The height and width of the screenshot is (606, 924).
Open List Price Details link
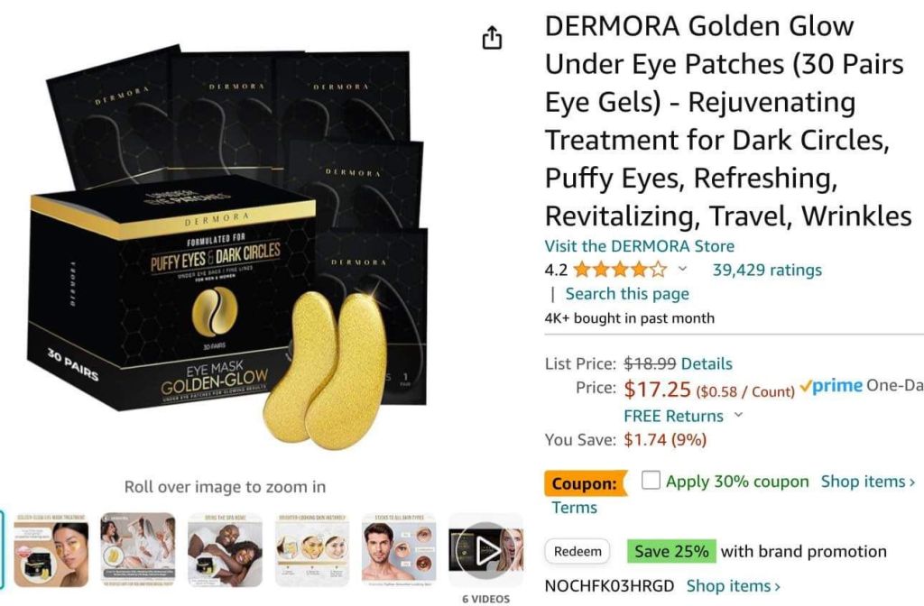(x=706, y=363)
